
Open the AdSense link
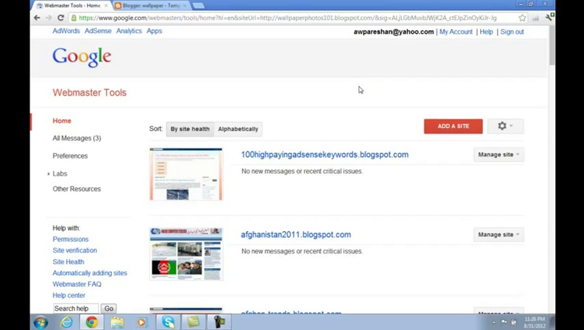pyautogui.click(x=98, y=31)
